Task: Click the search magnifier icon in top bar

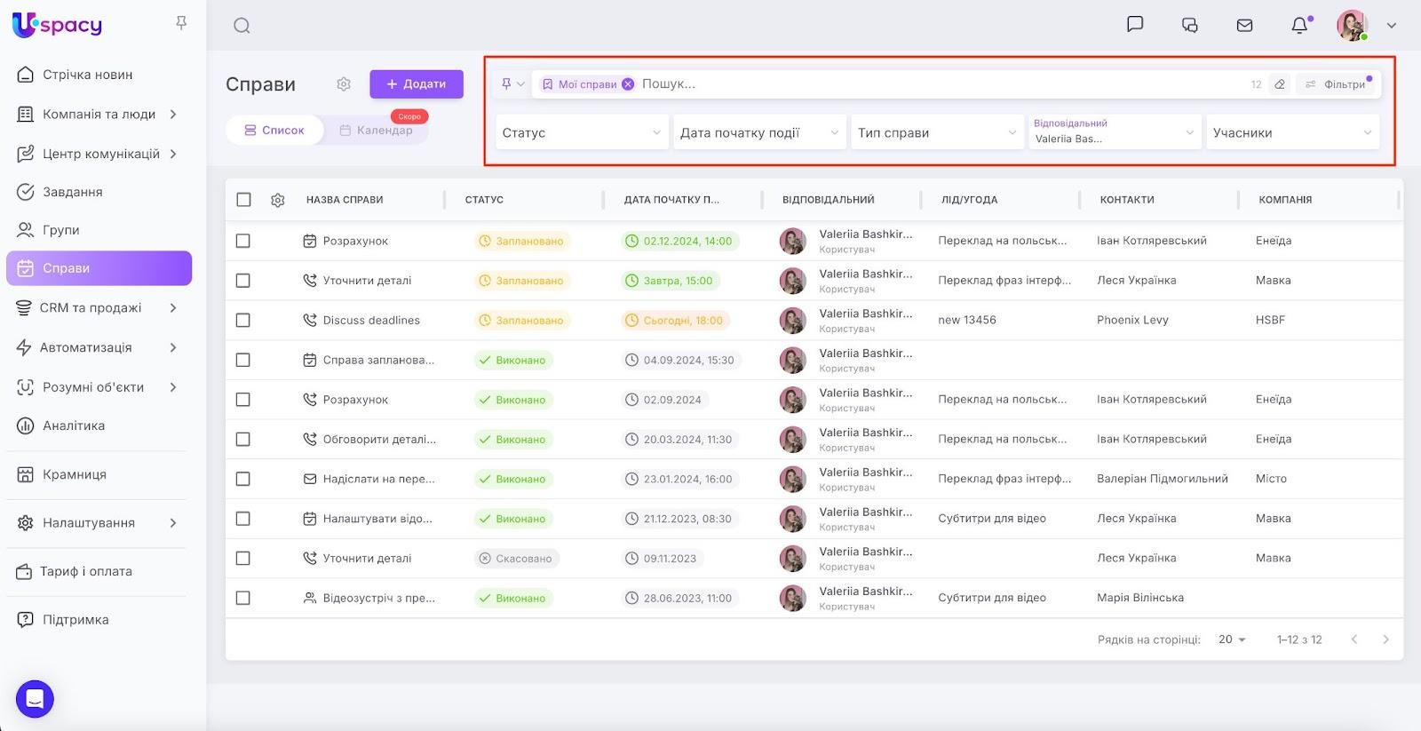Action: (242, 26)
